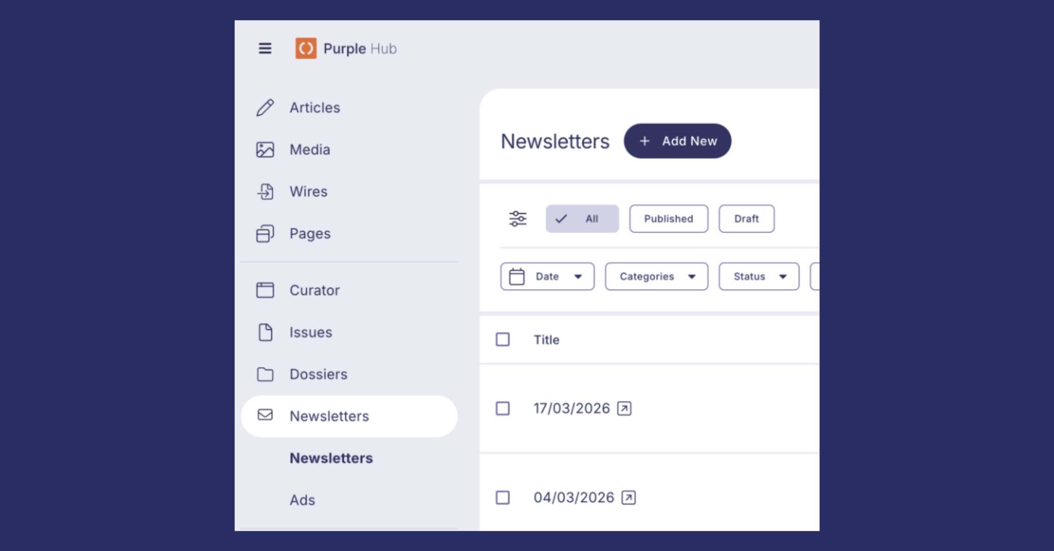Image resolution: width=1054 pixels, height=551 pixels.
Task: Open the 04/03/2026 newsletter title
Action: click(x=574, y=498)
